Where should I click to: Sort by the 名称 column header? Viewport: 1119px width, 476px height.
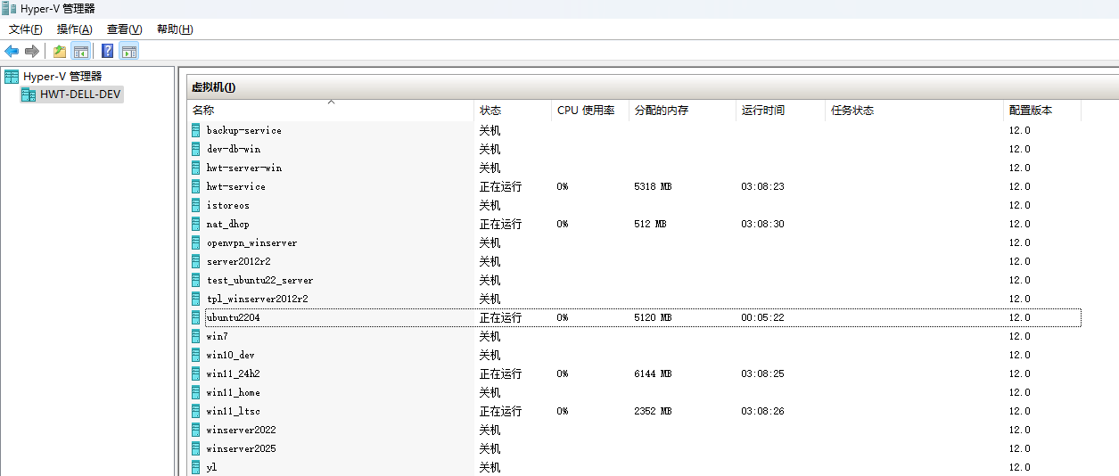point(331,111)
